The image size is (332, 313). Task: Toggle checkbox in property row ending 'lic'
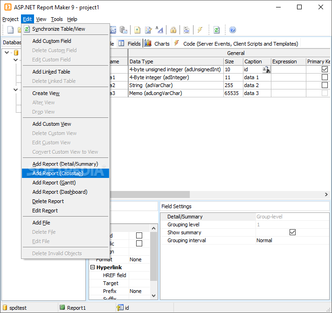139,244
